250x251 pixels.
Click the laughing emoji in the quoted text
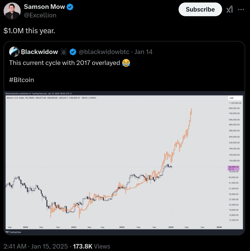(x=126, y=63)
